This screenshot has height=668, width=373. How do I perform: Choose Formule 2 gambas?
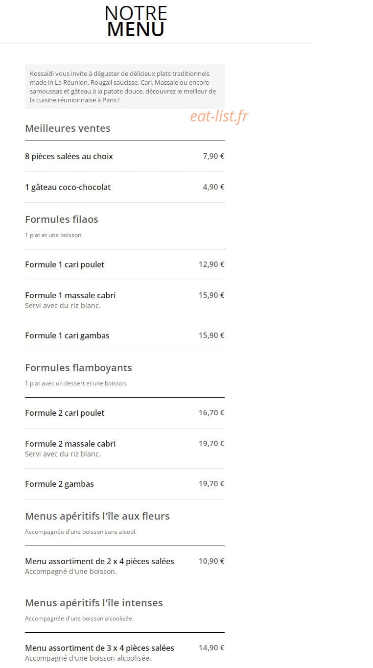125,484
